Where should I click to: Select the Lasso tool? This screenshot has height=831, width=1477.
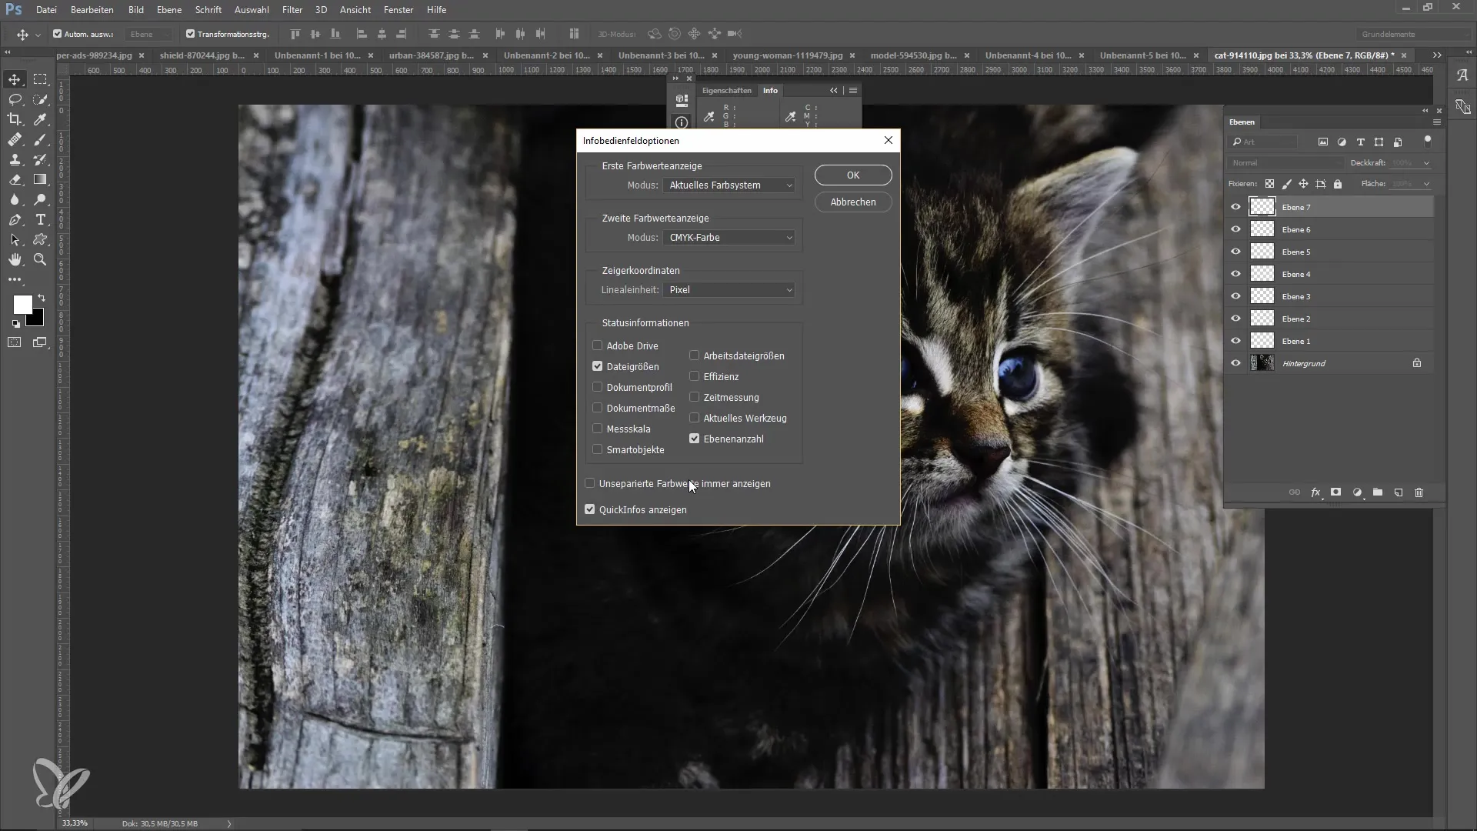(x=15, y=99)
